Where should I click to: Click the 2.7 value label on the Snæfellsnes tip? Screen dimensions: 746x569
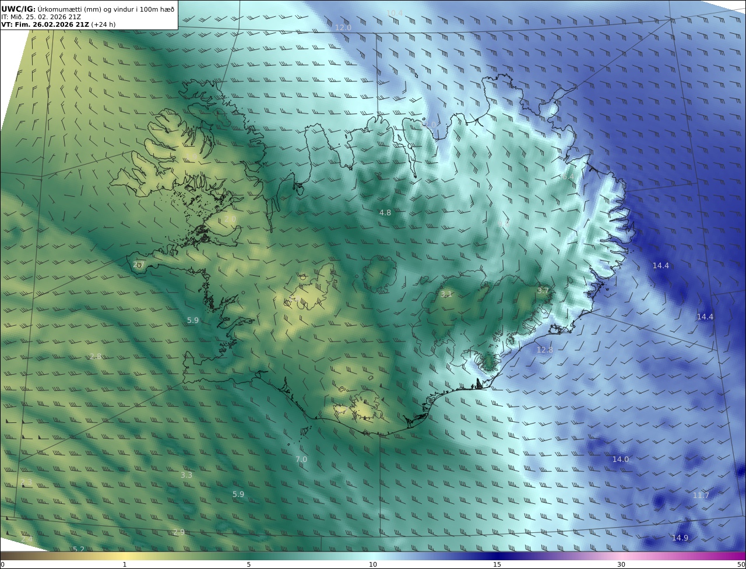click(x=139, y=265)
